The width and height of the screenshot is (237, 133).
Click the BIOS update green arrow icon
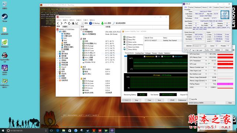coord(102,23)
